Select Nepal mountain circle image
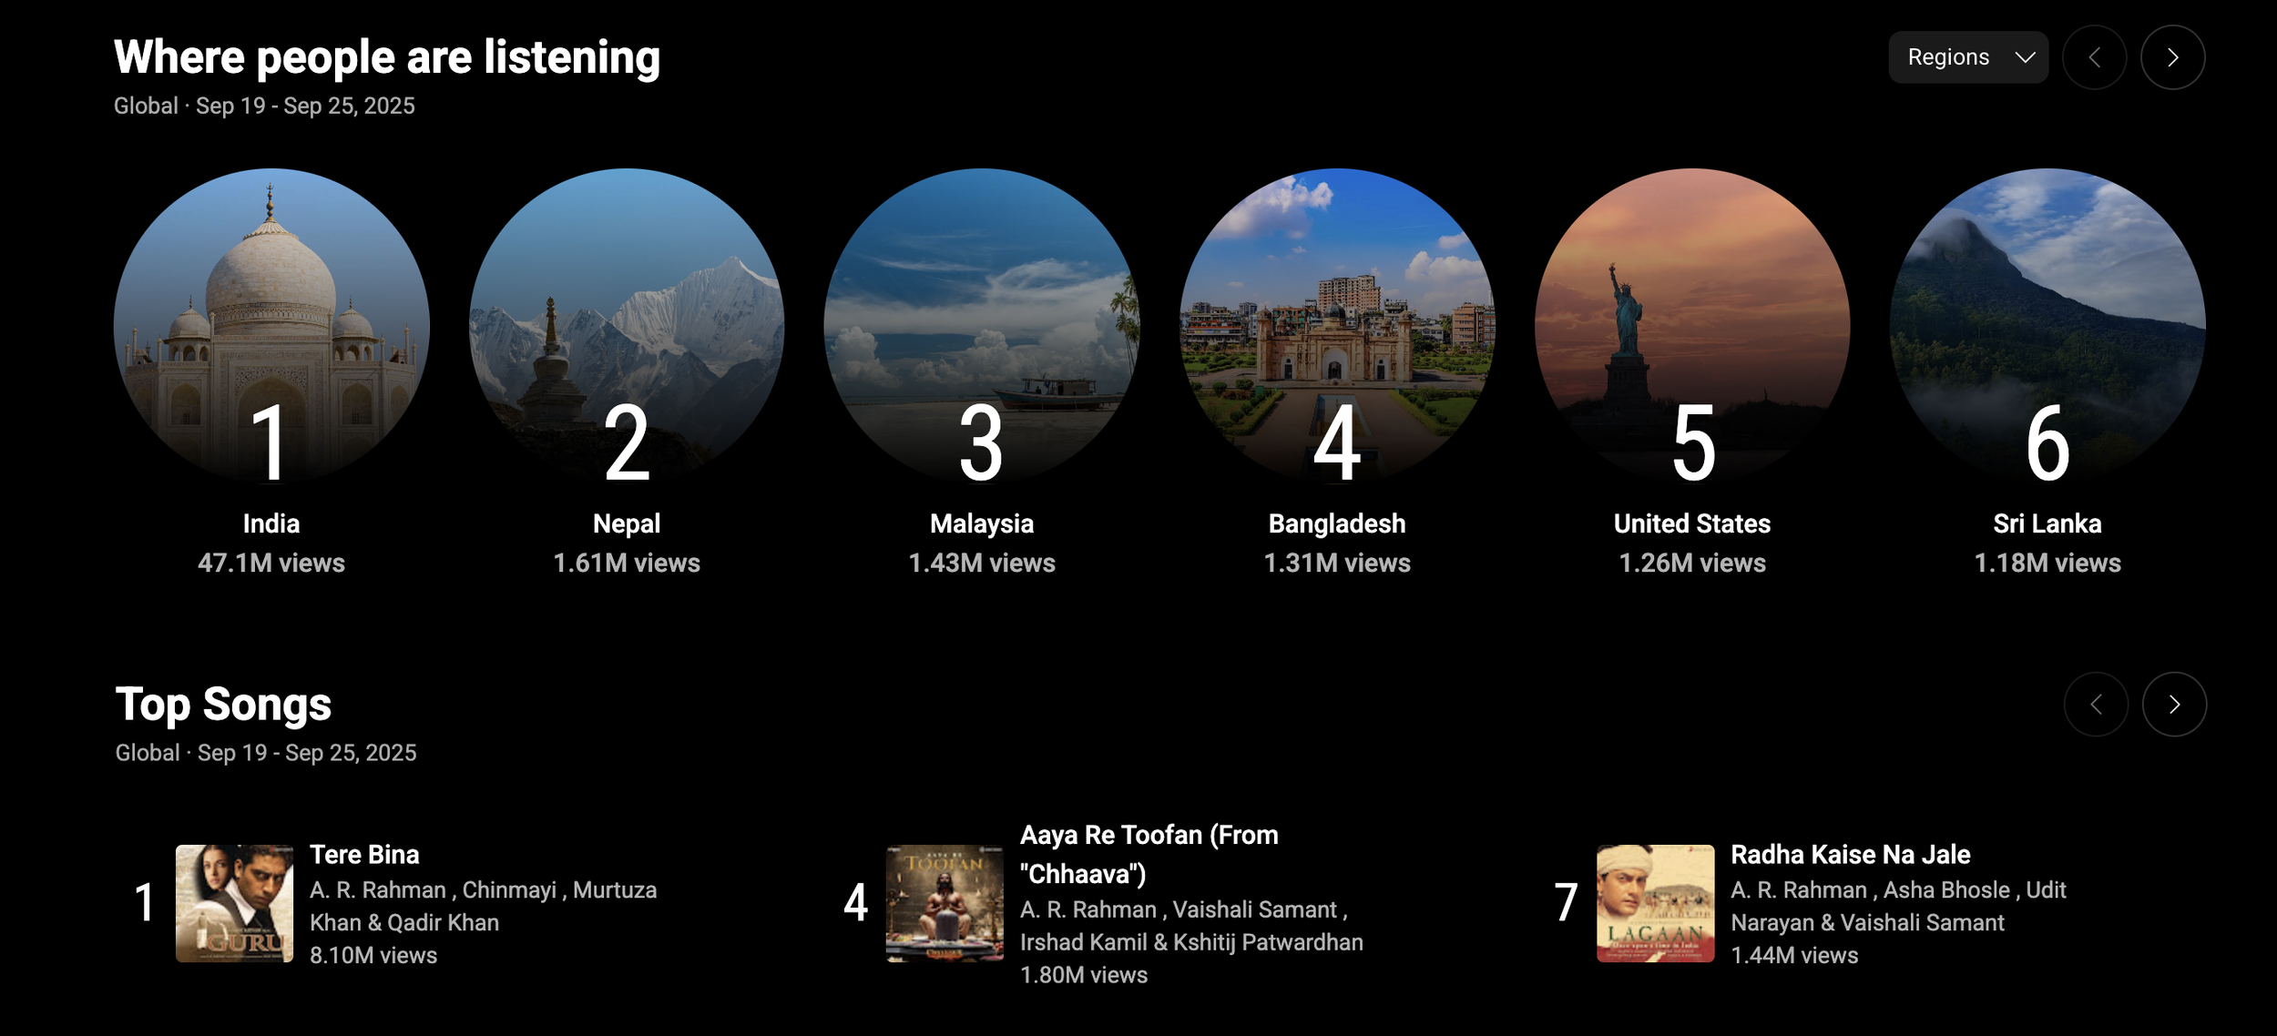Viewport: 2277px width, 1036px height. (627, 326)
